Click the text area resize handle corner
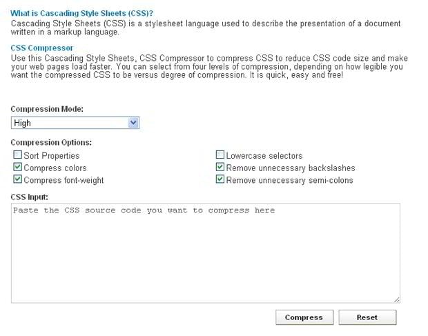 pyautogui.click(x=397, y=299)
